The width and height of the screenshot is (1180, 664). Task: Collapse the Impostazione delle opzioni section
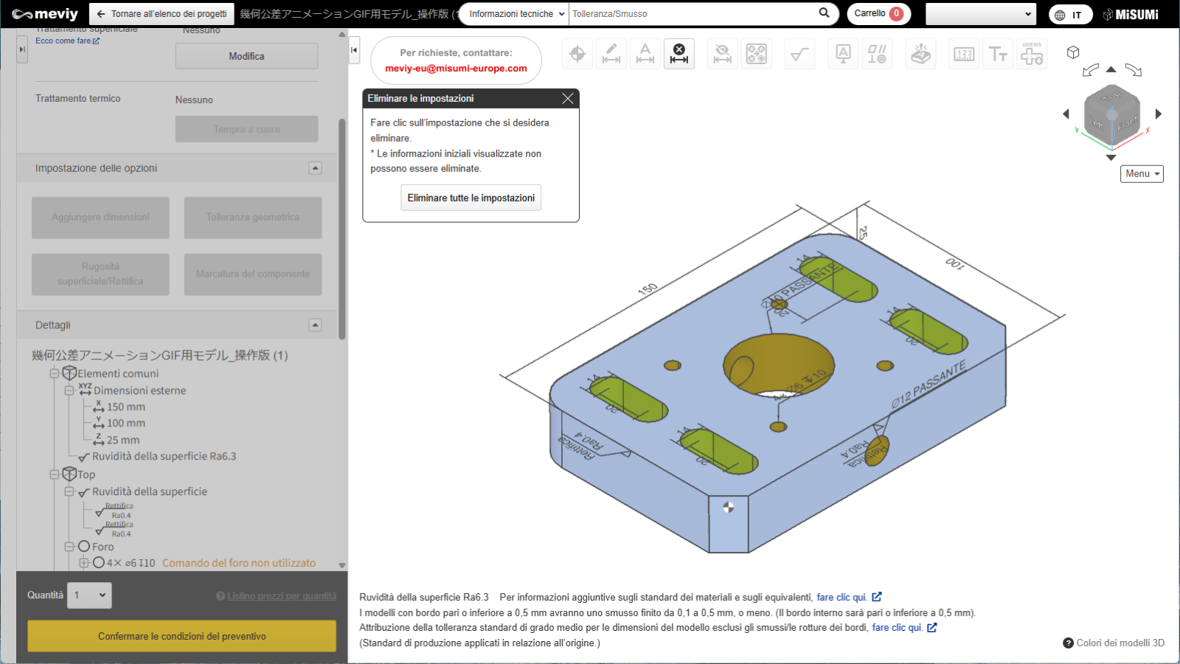[x=315, y=168]
